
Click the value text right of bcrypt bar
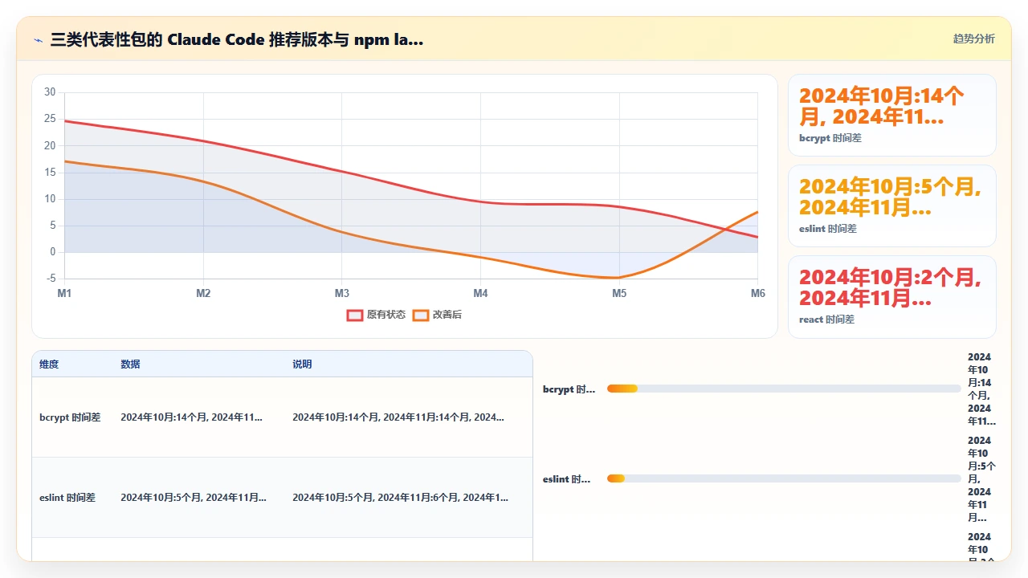tap(980, 389)
